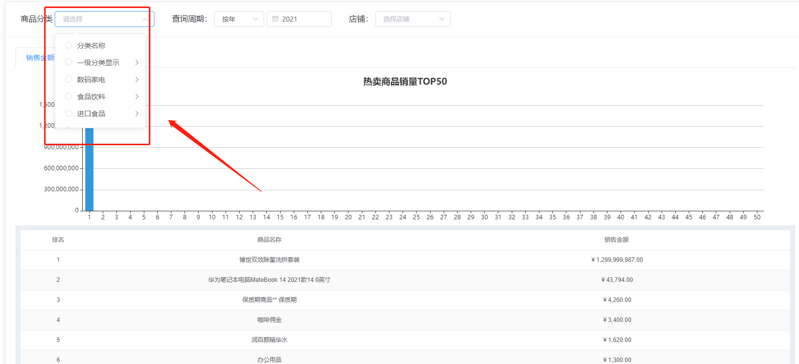Click the 查询周期 label

click(x=189, y=19)
